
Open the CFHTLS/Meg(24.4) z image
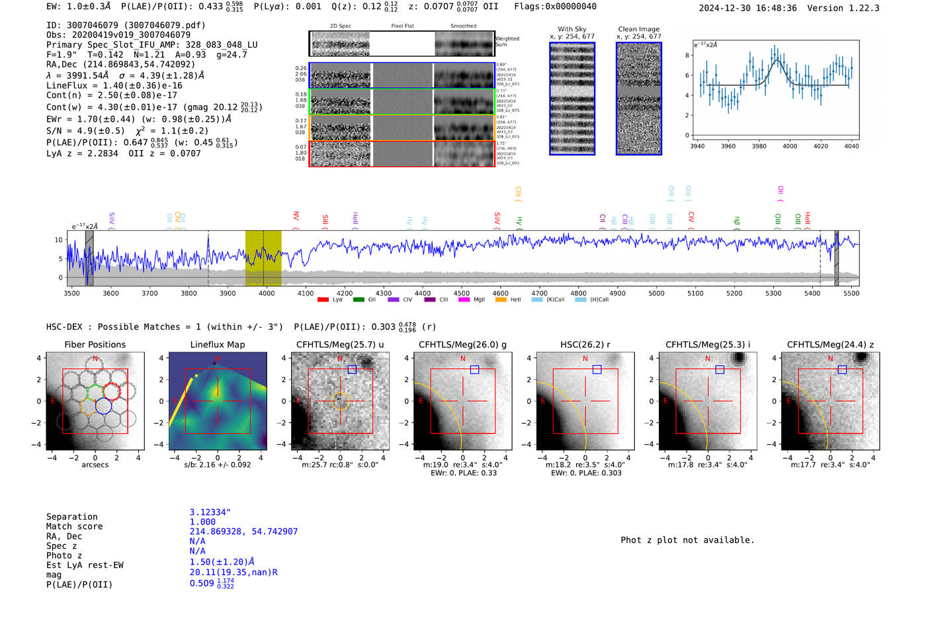pos(830,401)
